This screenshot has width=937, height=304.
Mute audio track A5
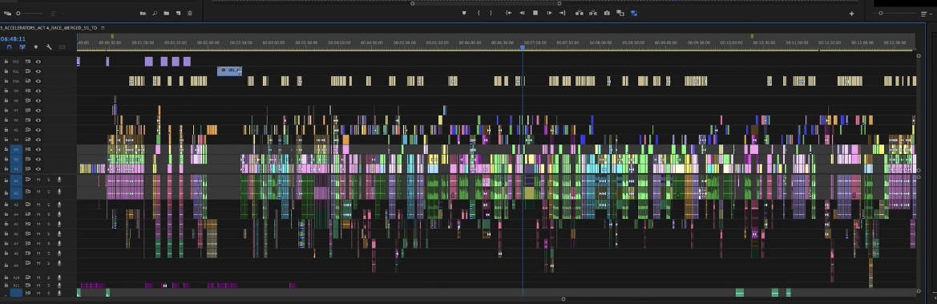pyautogui.click(x=38, y=224)
